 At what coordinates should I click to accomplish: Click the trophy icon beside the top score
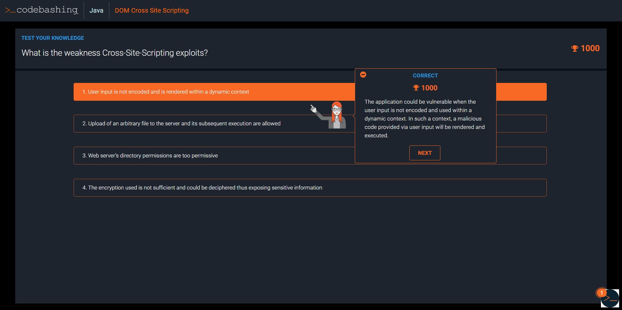pos(575,48)
